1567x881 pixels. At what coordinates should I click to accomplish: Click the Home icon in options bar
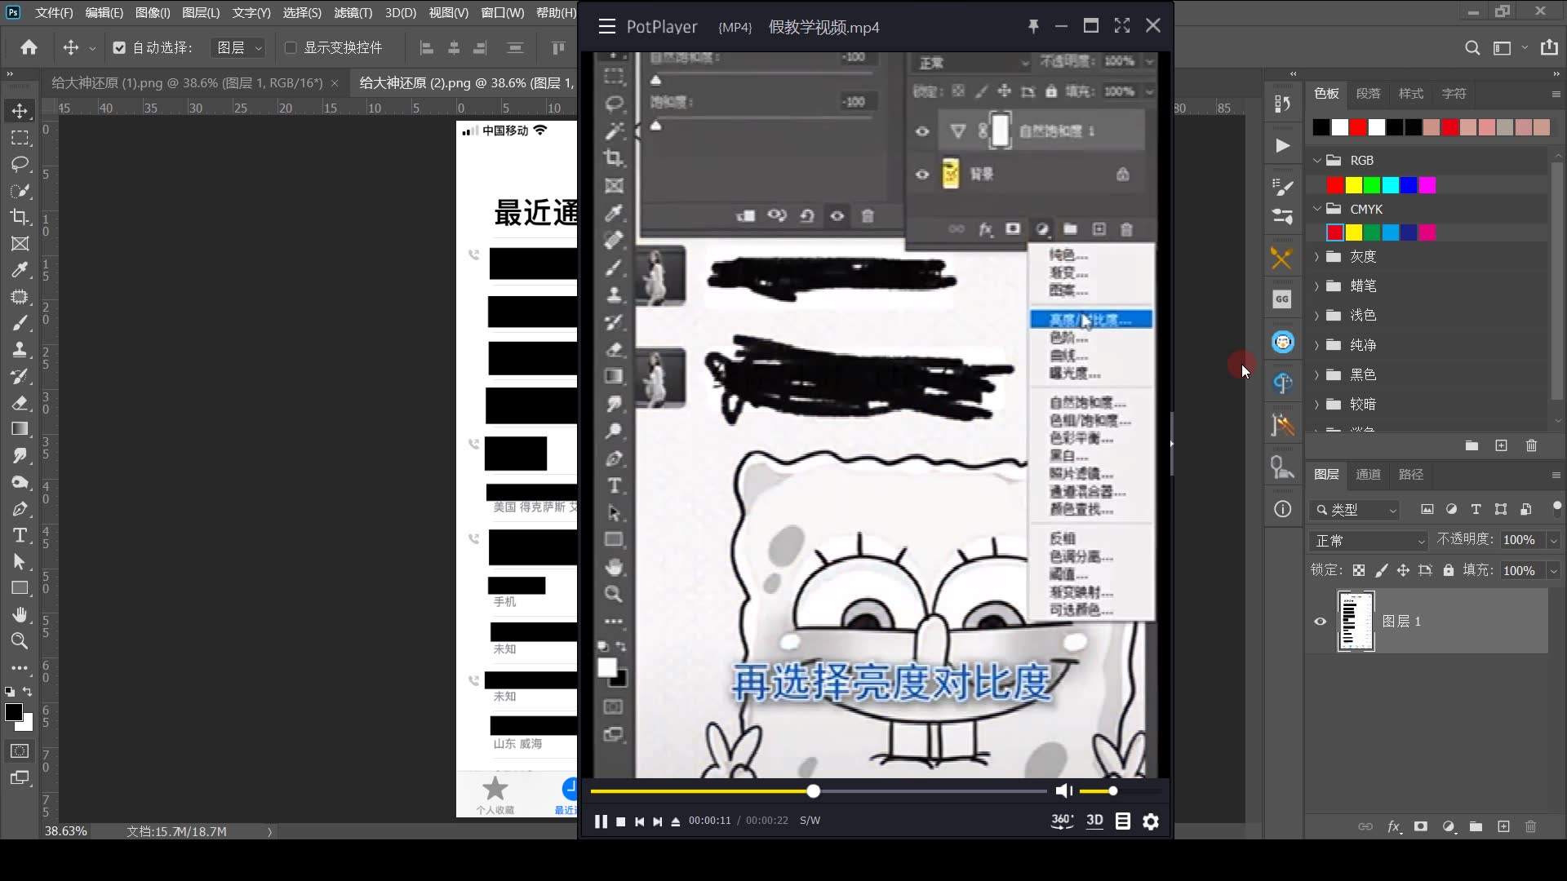click(x=29, y=47)
